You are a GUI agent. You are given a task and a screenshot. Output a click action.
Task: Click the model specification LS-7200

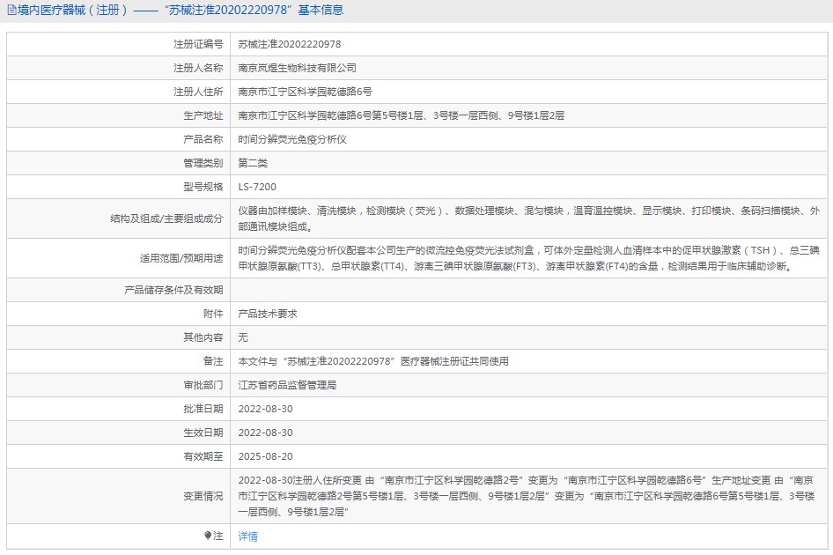[257, 187]
